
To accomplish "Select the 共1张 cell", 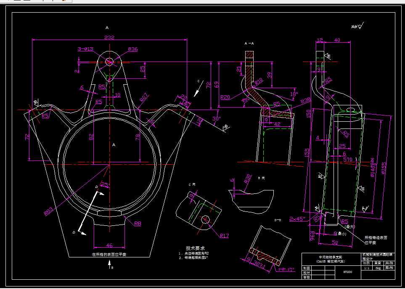I will (x=389, y=263).
